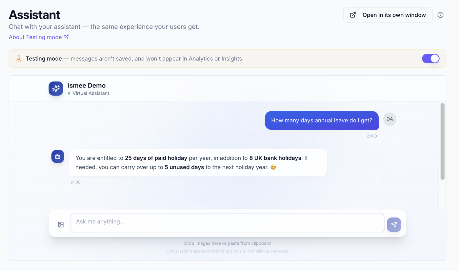Click the flask icon in Testing mode banner
Image resolution: width=459 pixels, height=271 pixels.
[x=19, y=59]
